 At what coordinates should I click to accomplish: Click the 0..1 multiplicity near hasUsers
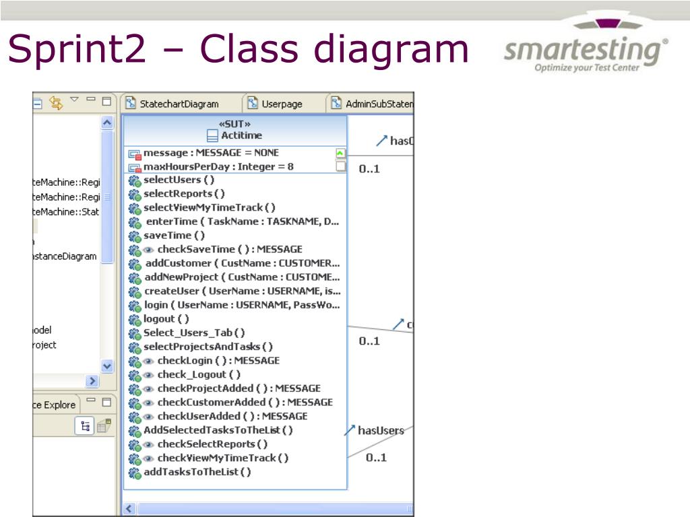click(376, 458)
